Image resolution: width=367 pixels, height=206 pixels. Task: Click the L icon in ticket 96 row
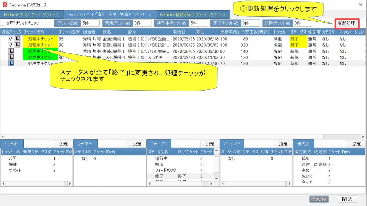[18, 45]
